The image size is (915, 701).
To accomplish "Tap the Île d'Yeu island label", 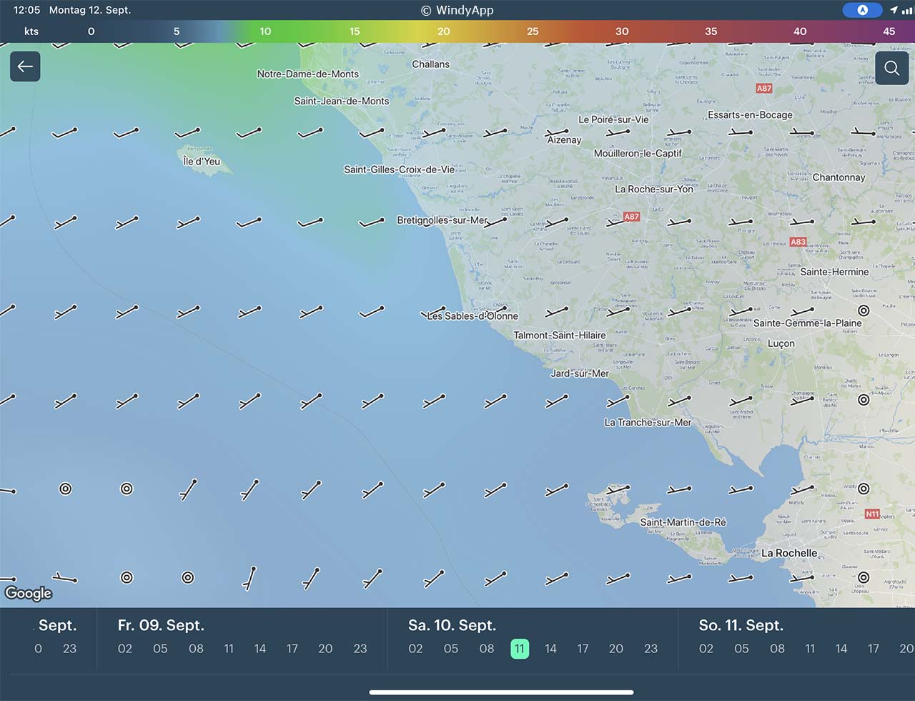I will pos(202,161).
